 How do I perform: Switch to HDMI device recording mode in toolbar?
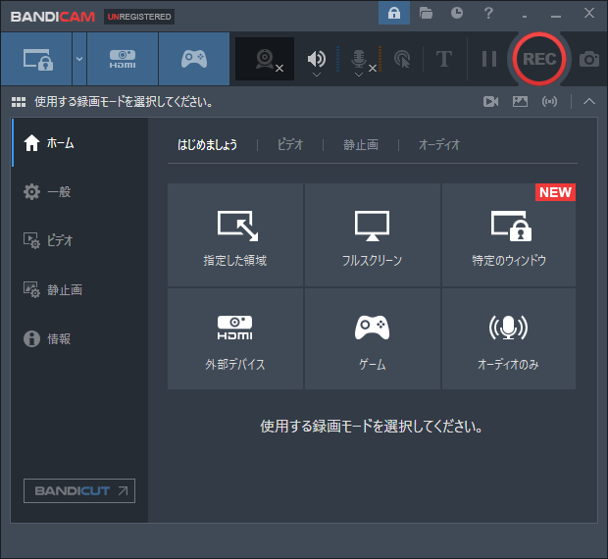coord(123,59)
